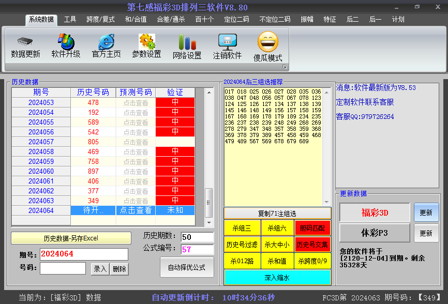Click the 历史号过滤 button

point(242,245)
